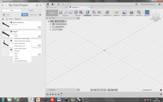Click the Upload button
This screenshot has width=163, height=102.
pos(25,15)
